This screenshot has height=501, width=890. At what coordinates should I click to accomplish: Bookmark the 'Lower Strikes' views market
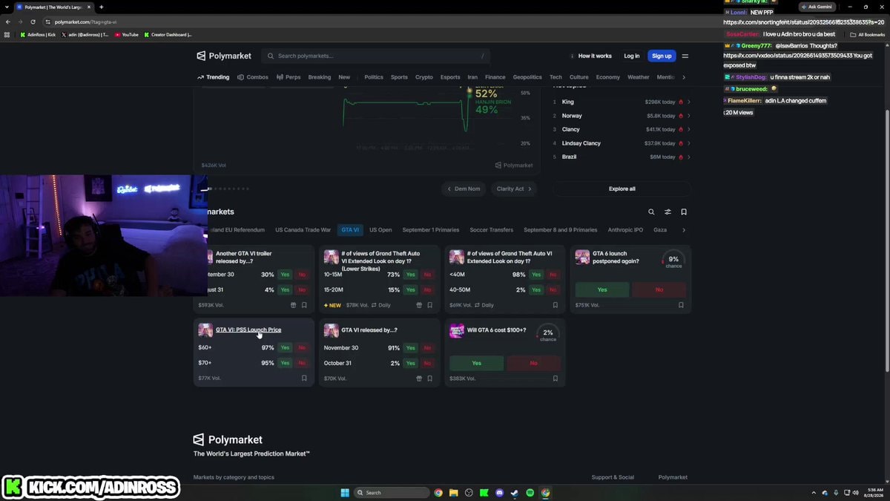coord(430,305)
